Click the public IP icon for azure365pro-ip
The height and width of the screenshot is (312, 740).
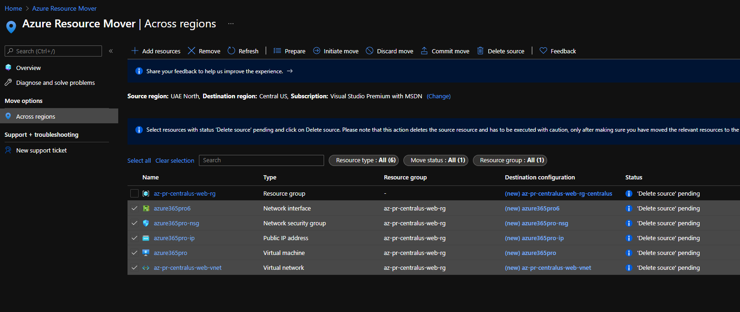click(x=146, y=238)
